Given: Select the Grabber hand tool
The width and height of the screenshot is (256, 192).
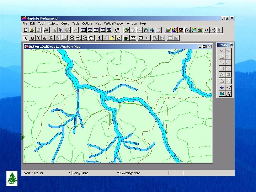Looking at the screenshot, I should tap(91, 38).
